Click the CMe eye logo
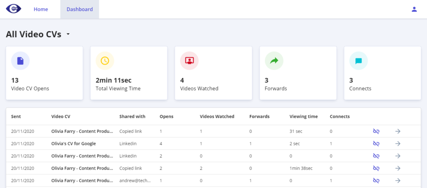427x188 pixels. [x=14, y=9]
